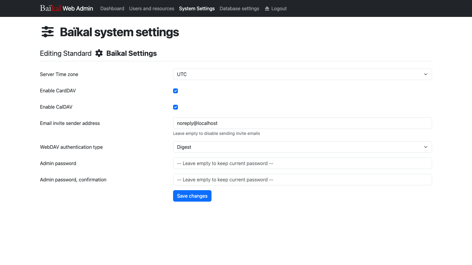This screenshot has height=265, width=472.
Task: Open Database settings page
Action: point(239,8)
